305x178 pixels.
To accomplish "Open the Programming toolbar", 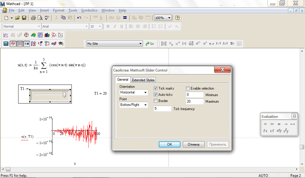I will (x=47, y=44).
